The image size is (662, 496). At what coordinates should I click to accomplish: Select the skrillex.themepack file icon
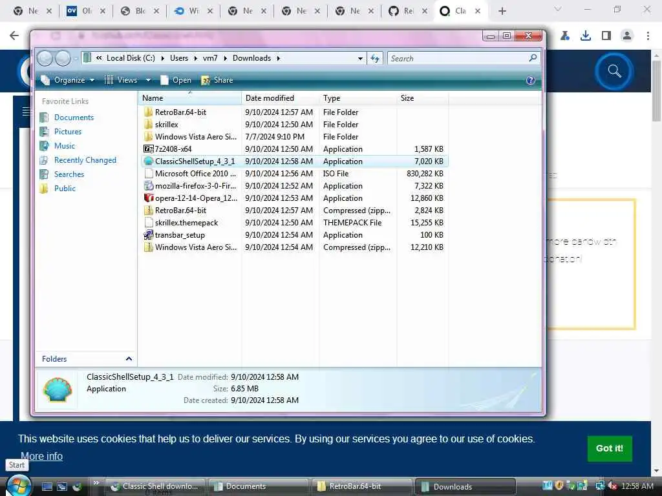(x=148, y=222)
